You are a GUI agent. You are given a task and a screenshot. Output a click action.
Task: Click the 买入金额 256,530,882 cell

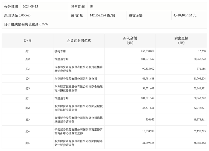pyautogui.click(x=146, y=51)
